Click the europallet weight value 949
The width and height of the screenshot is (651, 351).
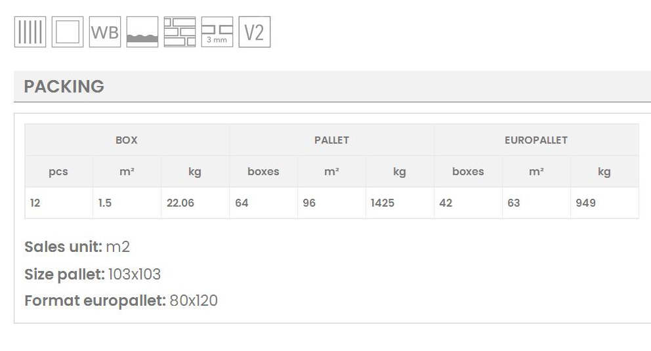tap(585, 203)
